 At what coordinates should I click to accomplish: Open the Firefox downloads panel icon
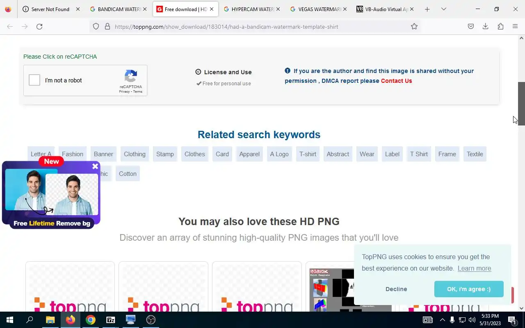(485, 26)
